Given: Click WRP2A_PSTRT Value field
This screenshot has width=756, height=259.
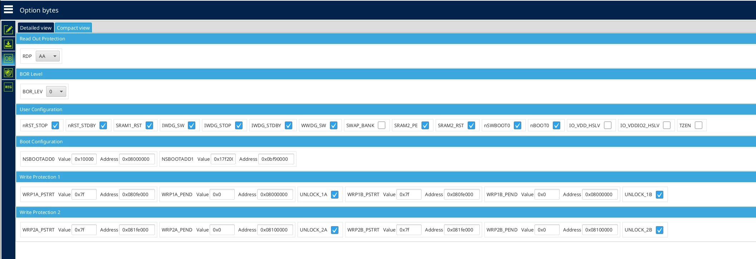Looking at the screenshot, I should tap(84, 230).
